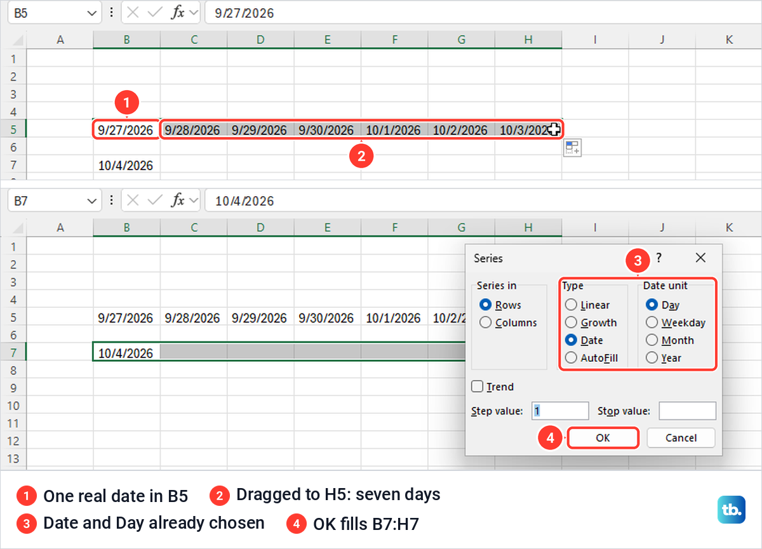The width and height of the screenshot is (762, 549).
Task: Select cell C5 with 9/28/2026 in top sheet
Action: [x=194, y=130]
